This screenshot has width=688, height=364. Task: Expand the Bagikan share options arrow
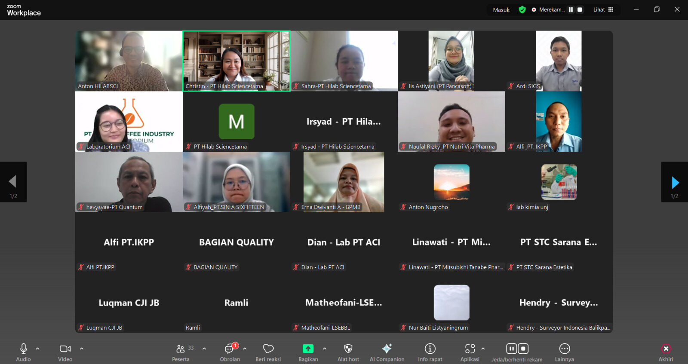tap(325, 349)
